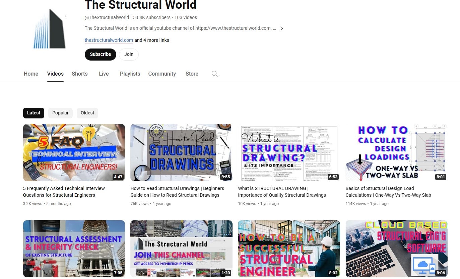Click the 7:05 duration badge

point(118,273)
